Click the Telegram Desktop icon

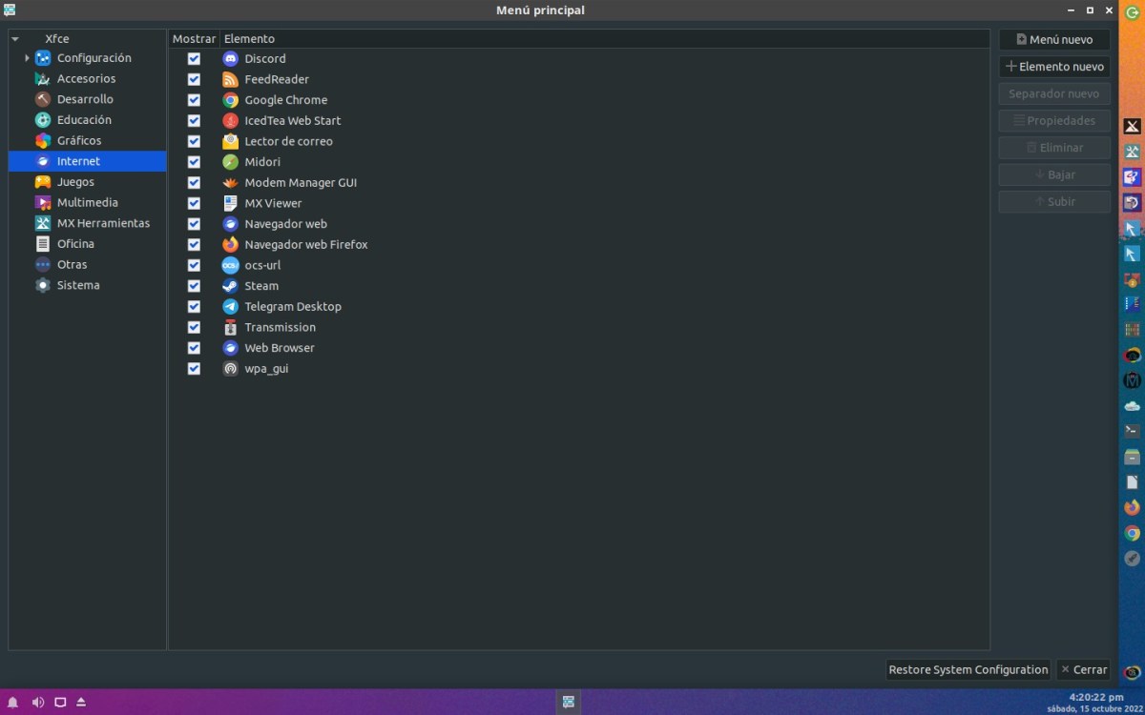pos(230,307)
